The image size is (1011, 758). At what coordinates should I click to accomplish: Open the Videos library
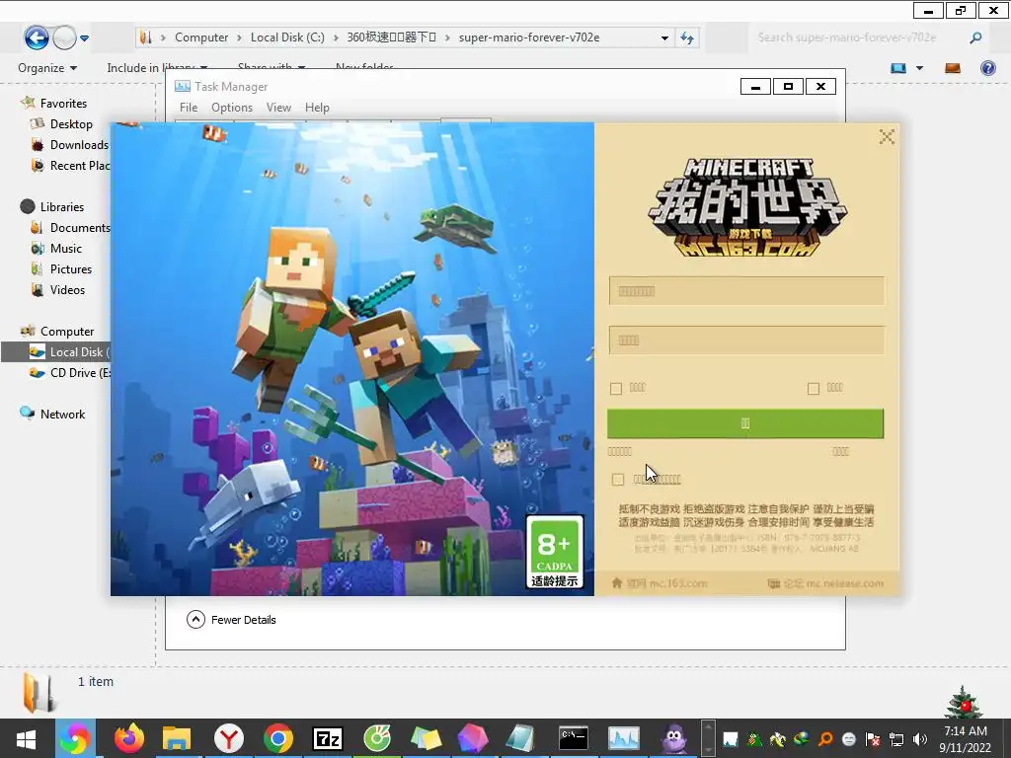67,289
